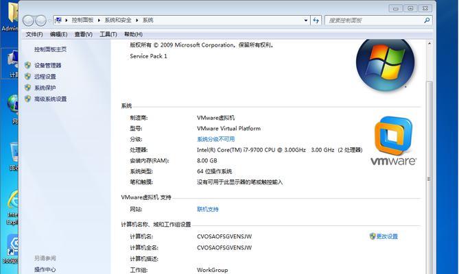Open the 查看(V) menu
The height and width of the screenshot is (274, 459).
[x=84, y=34]
